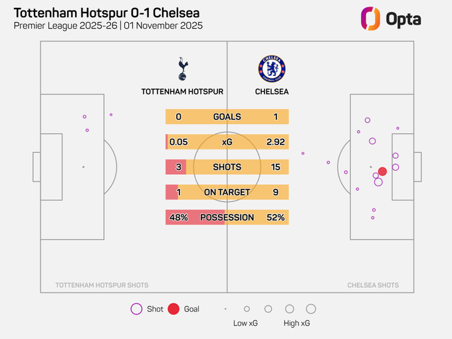
Task: Click the CHELSEA team name under the crest
Action: pos(272,92)
